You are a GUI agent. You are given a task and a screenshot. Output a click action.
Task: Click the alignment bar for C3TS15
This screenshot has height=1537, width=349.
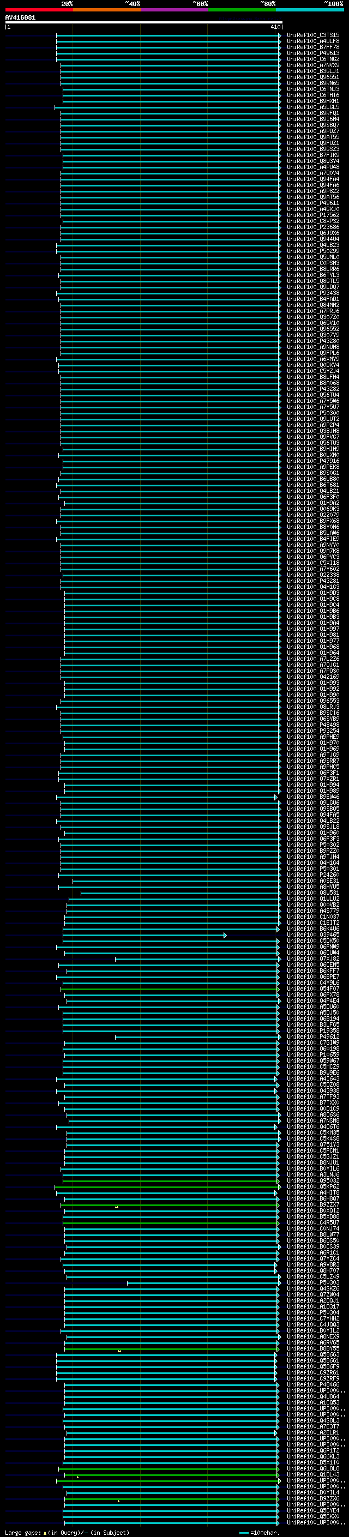[x=169, y=35]
